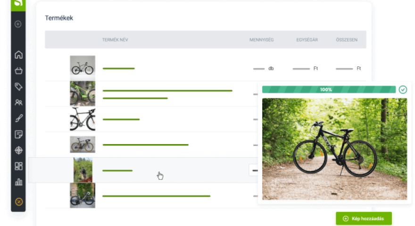
Task: Open the crosshair target icon in sidebar
Action: pyautogui.click(x=18, y=150)
